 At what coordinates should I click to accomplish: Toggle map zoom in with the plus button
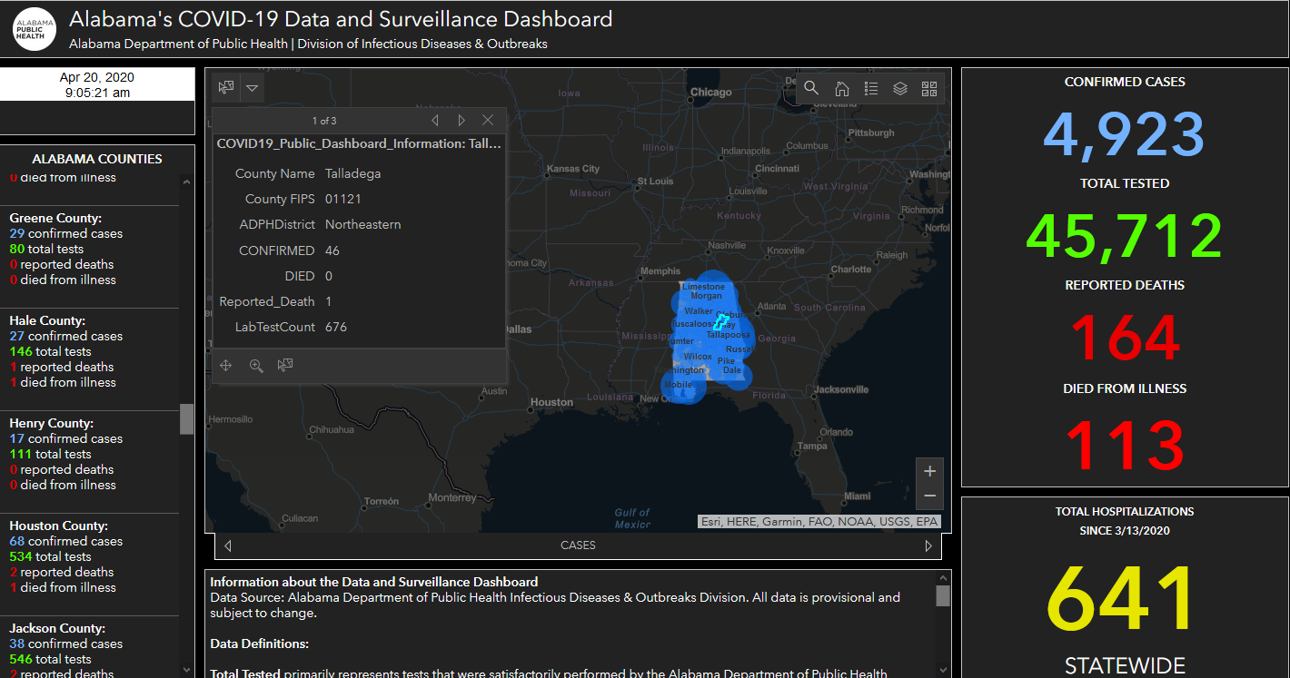[x=928, y=470]
